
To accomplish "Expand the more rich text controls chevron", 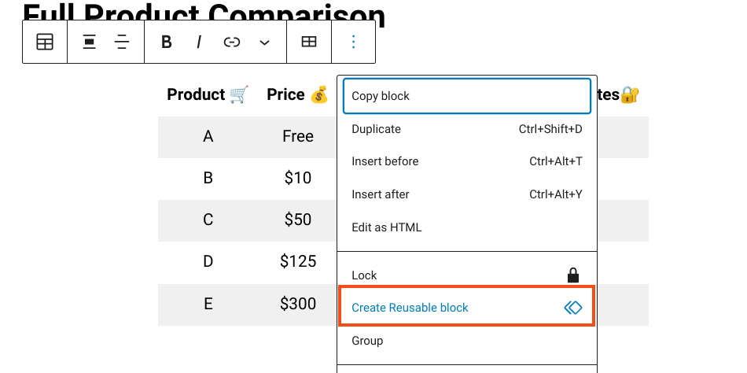I will click(x=264, y=42).
